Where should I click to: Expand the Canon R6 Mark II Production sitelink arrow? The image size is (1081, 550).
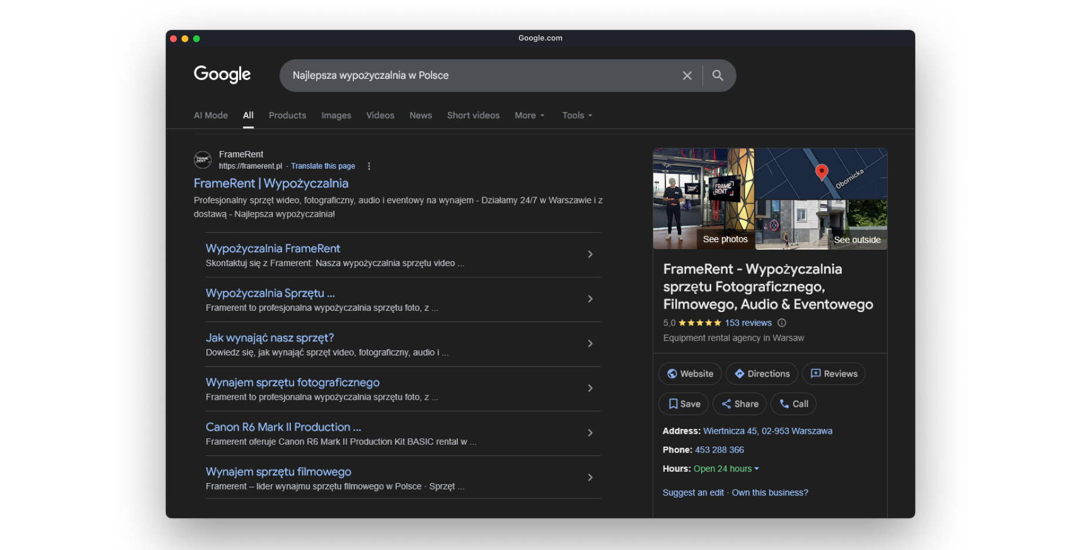tap(590, 433)
